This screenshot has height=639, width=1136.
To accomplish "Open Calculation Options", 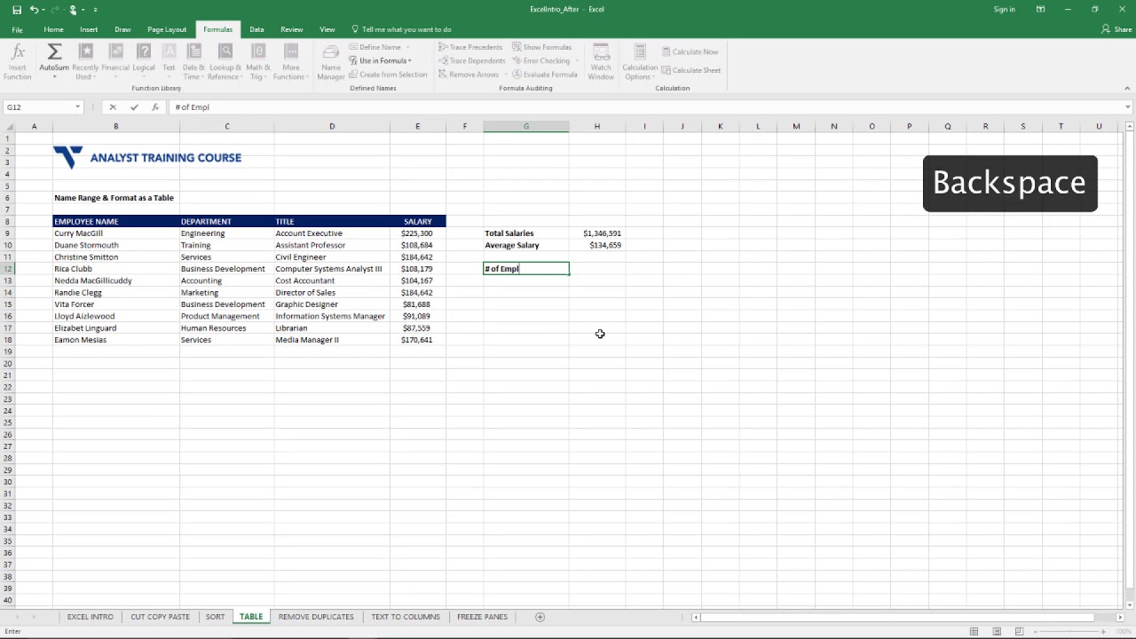I will click(640, 62).
